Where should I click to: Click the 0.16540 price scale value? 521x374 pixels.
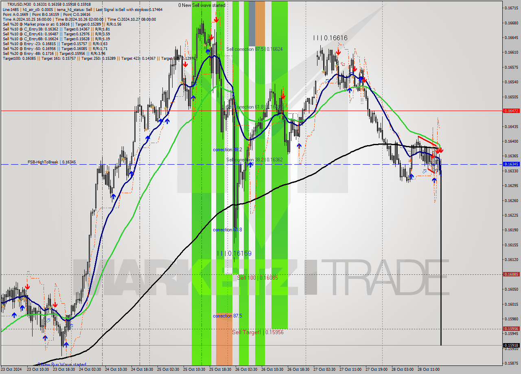point(511,82)
